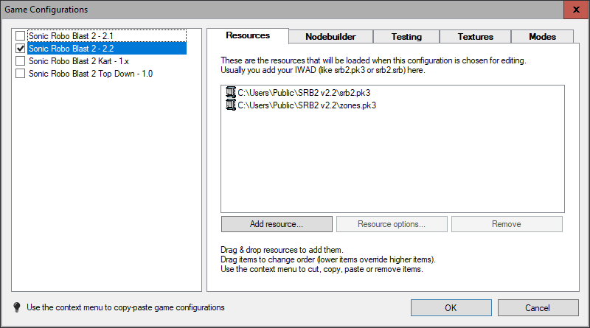Screen dimensions: 590x328
Task: Confirm the dialog with OK
Action: tap(451, 307)
